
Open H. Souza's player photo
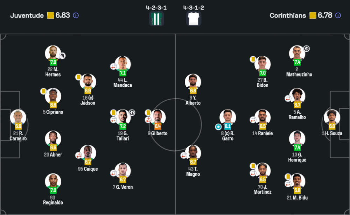point(332,117)
